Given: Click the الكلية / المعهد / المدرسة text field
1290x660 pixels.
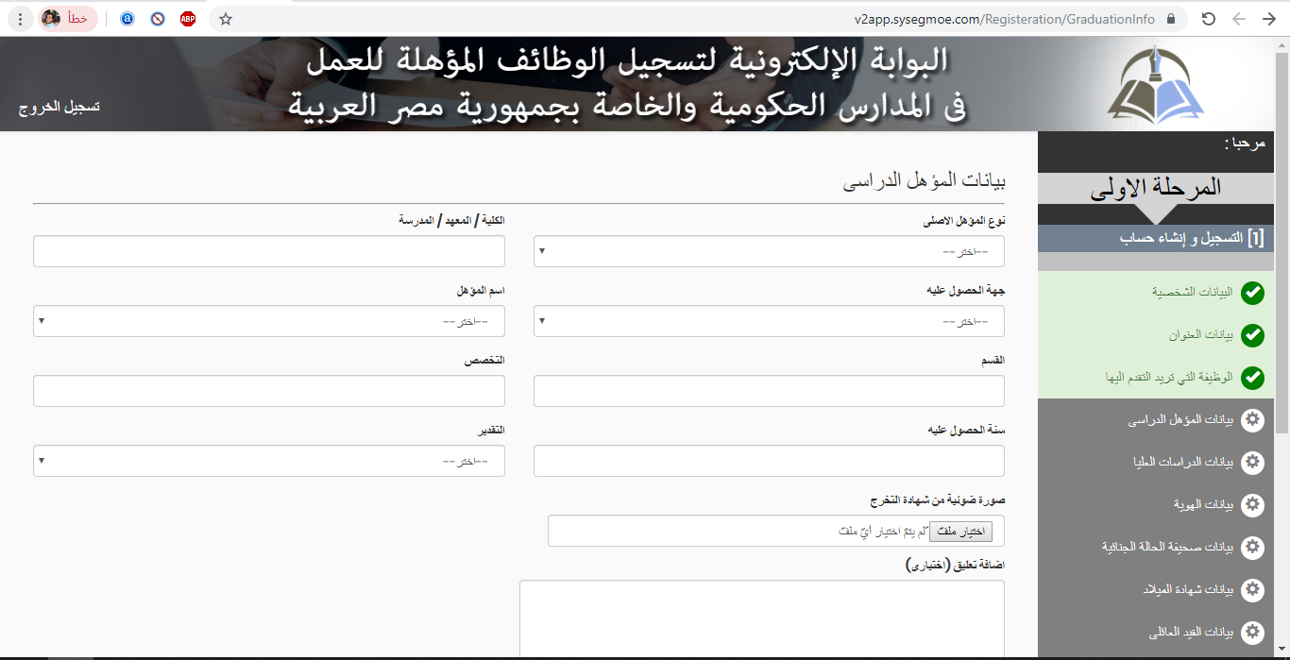Looking at the screenshot, I should point(269,252).
